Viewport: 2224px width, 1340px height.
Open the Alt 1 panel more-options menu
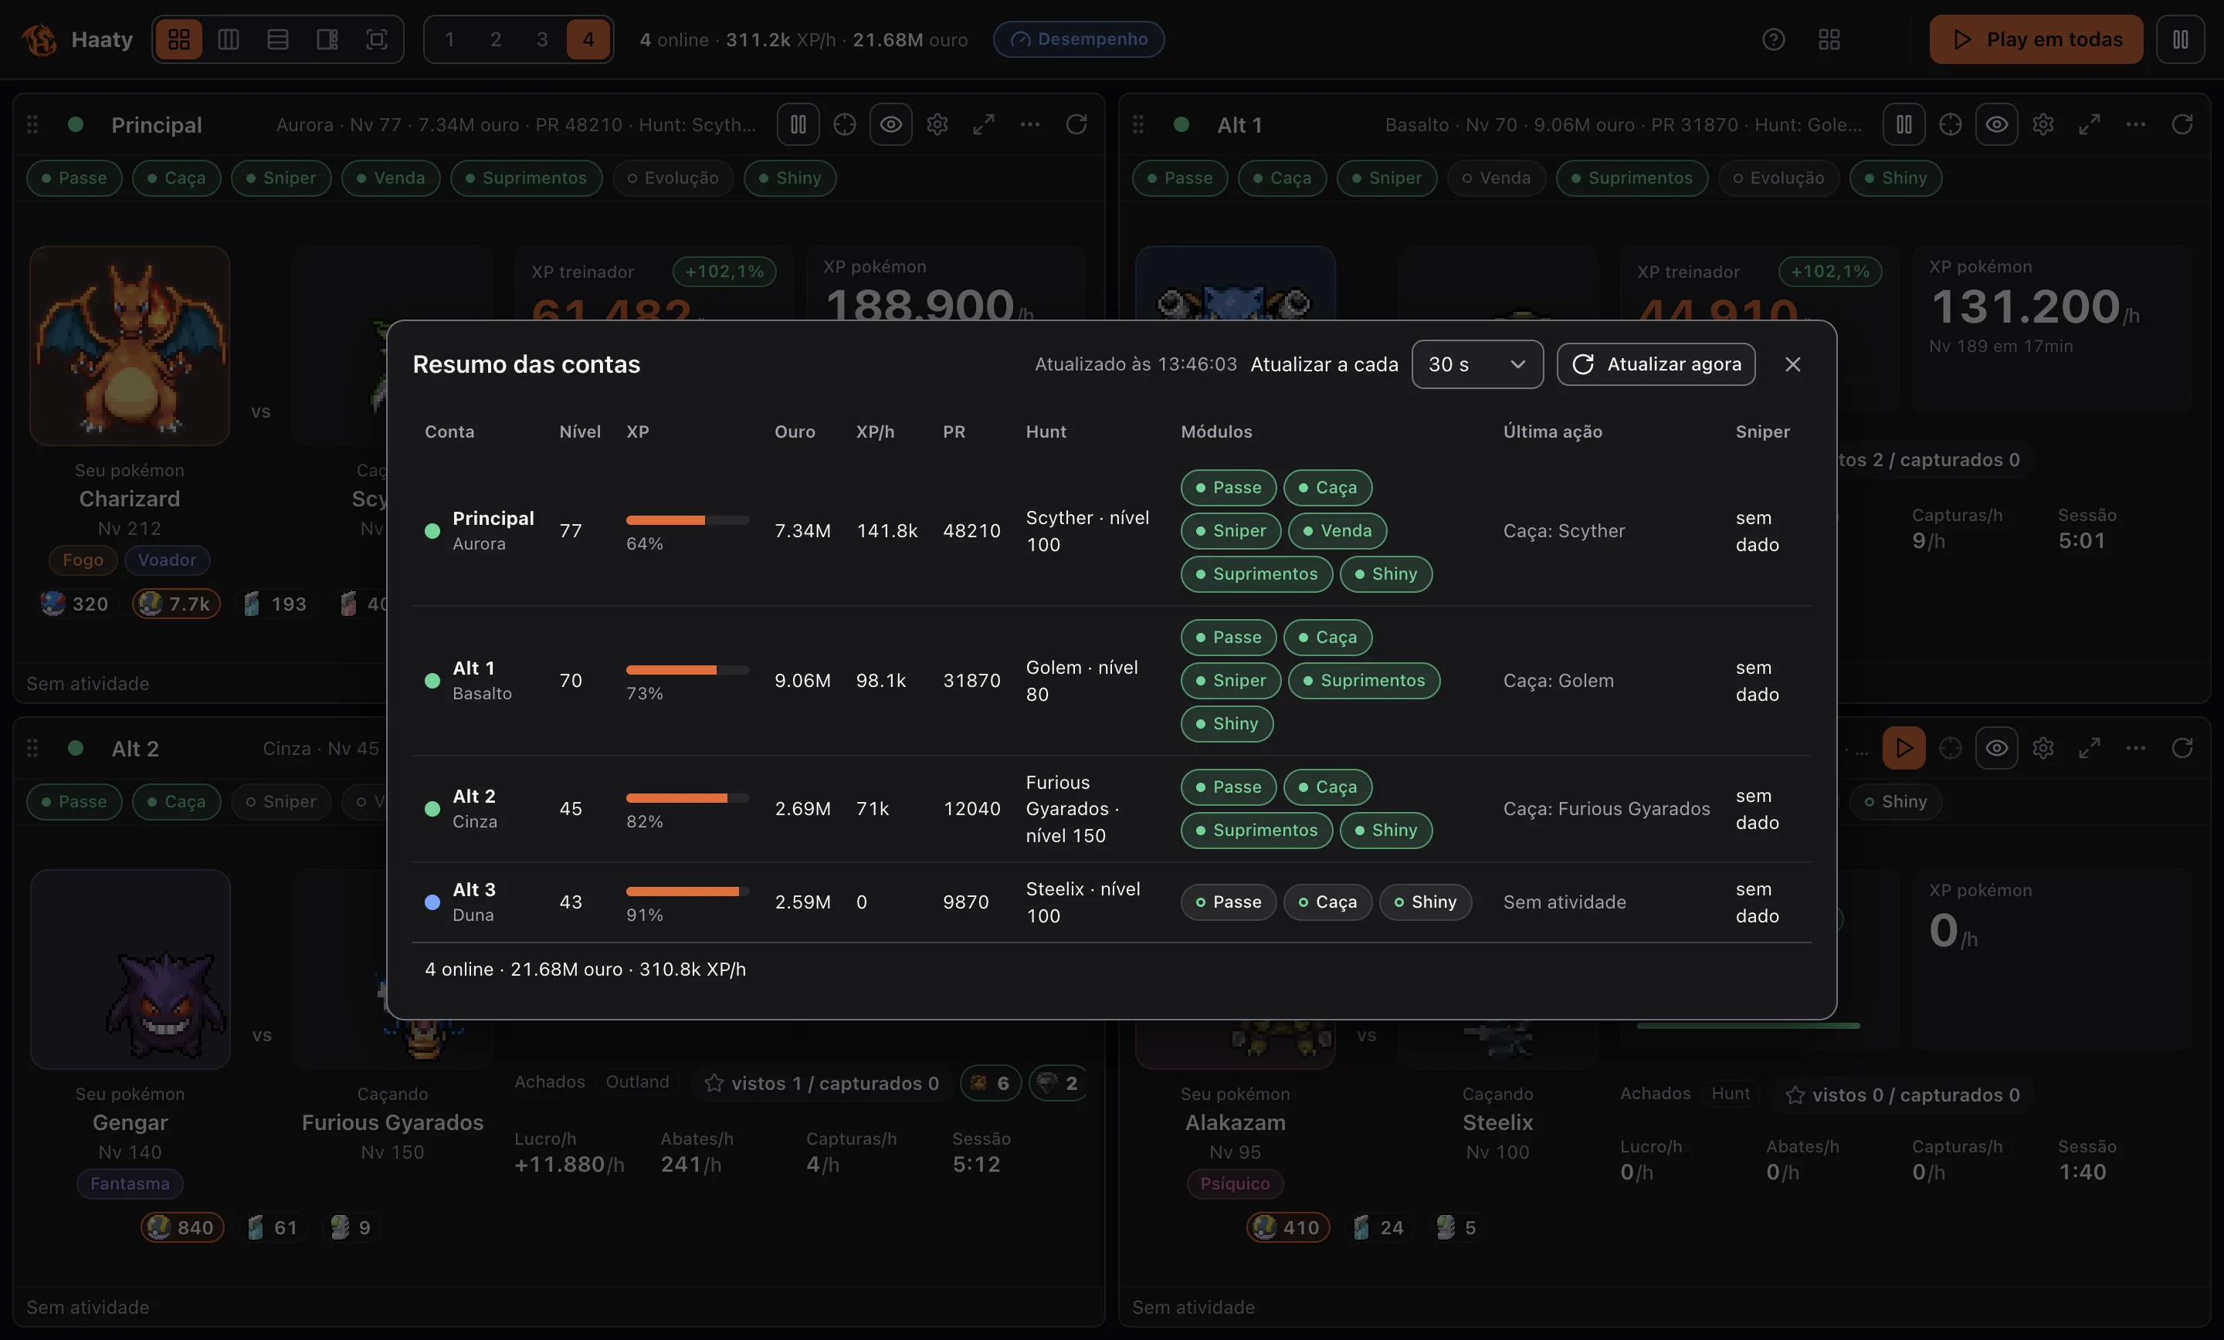click(2135, 124)
